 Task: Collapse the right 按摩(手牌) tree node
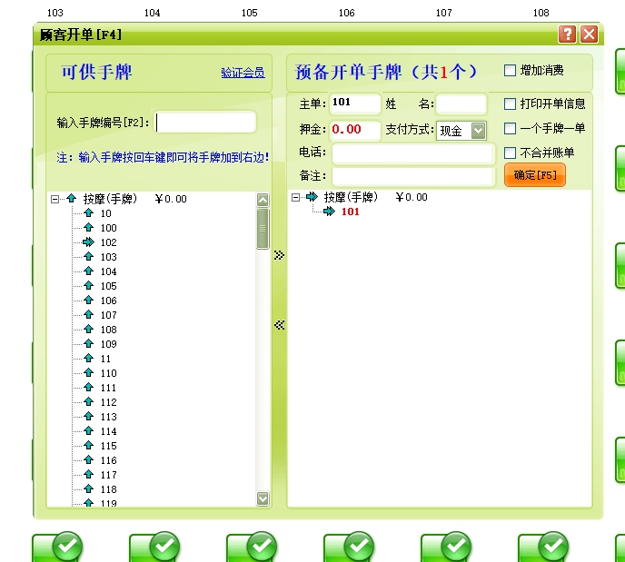(x=296, y=197)
